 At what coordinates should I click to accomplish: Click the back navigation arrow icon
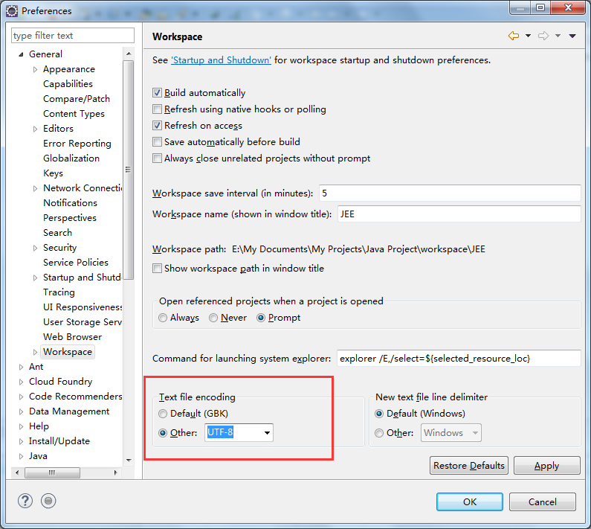tap(513, 36)
